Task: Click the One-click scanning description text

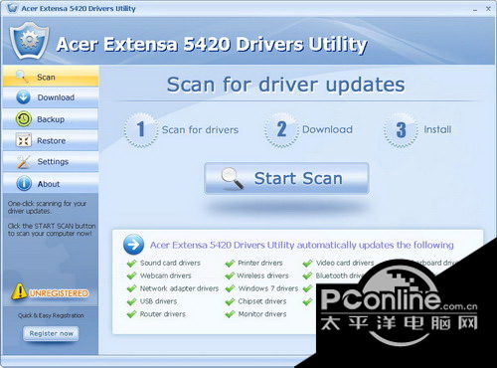Action: pyautogui.click(x=47, y=207)
